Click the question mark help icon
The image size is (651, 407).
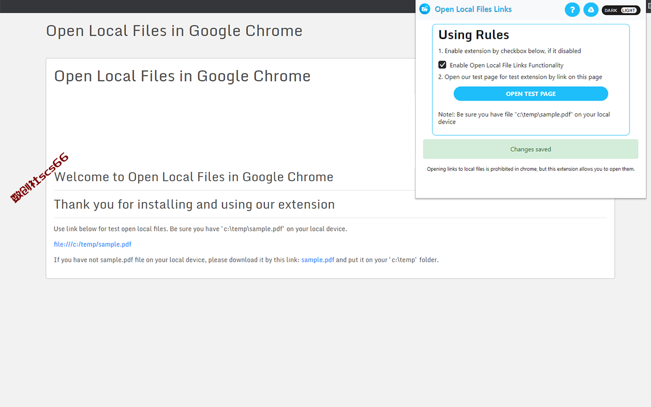[572, 10]
